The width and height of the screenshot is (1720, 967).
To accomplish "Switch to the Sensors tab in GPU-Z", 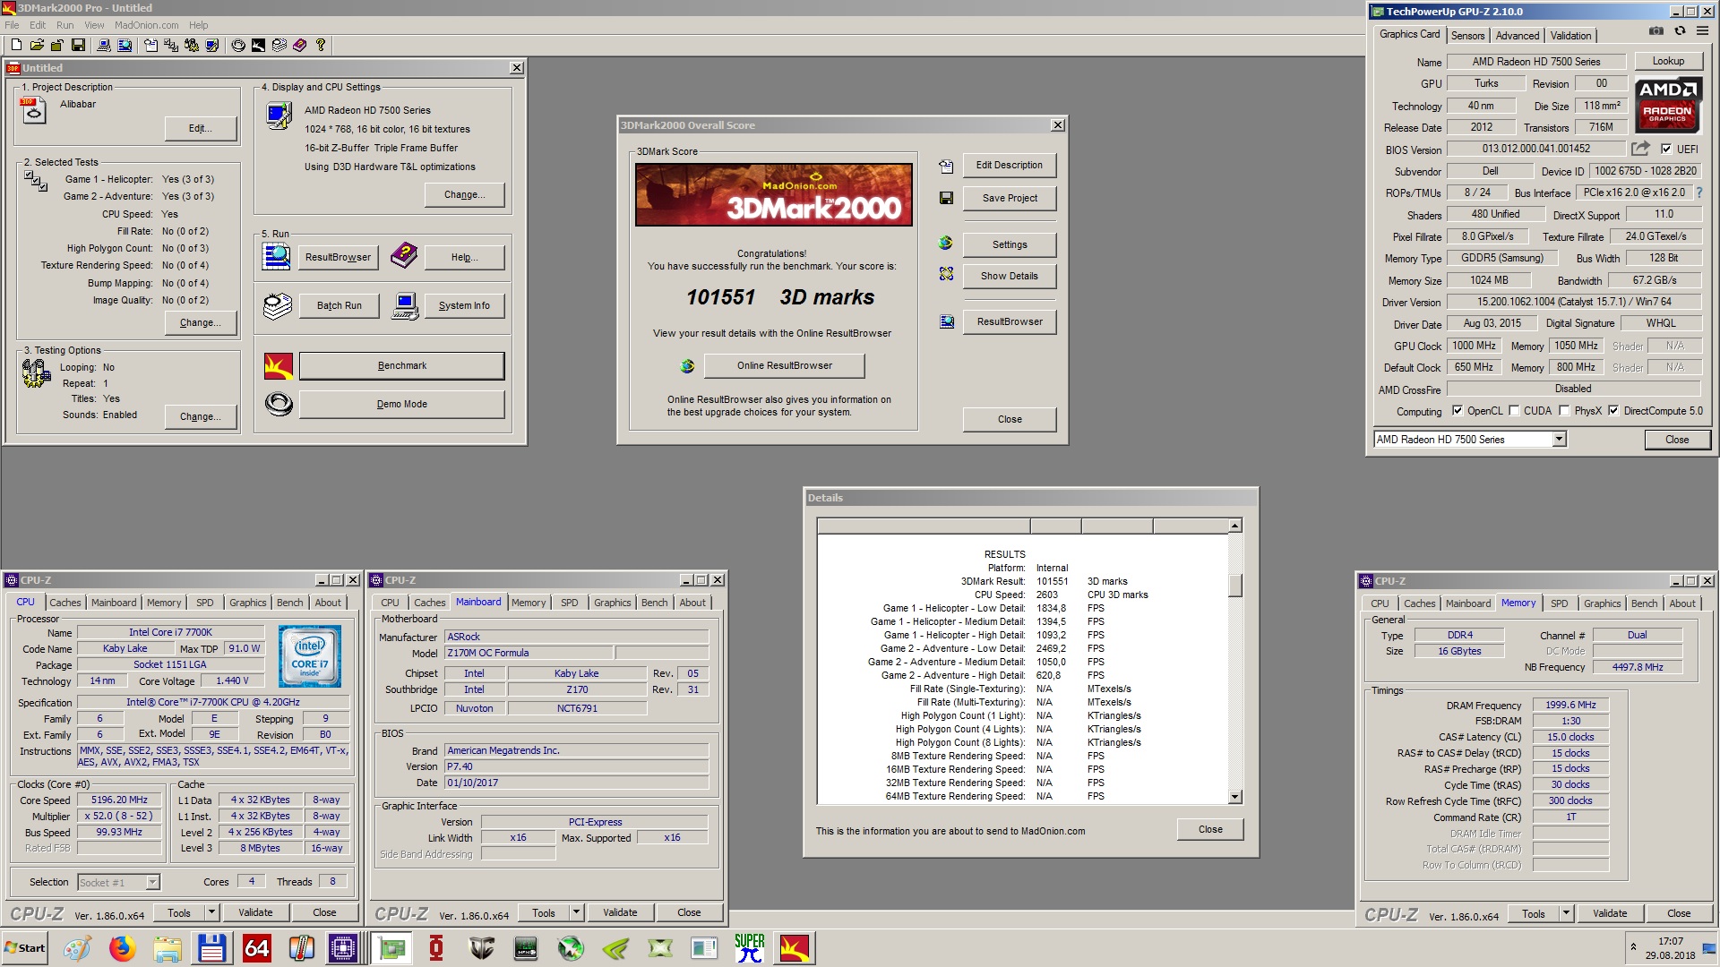I will point(1467,36).
